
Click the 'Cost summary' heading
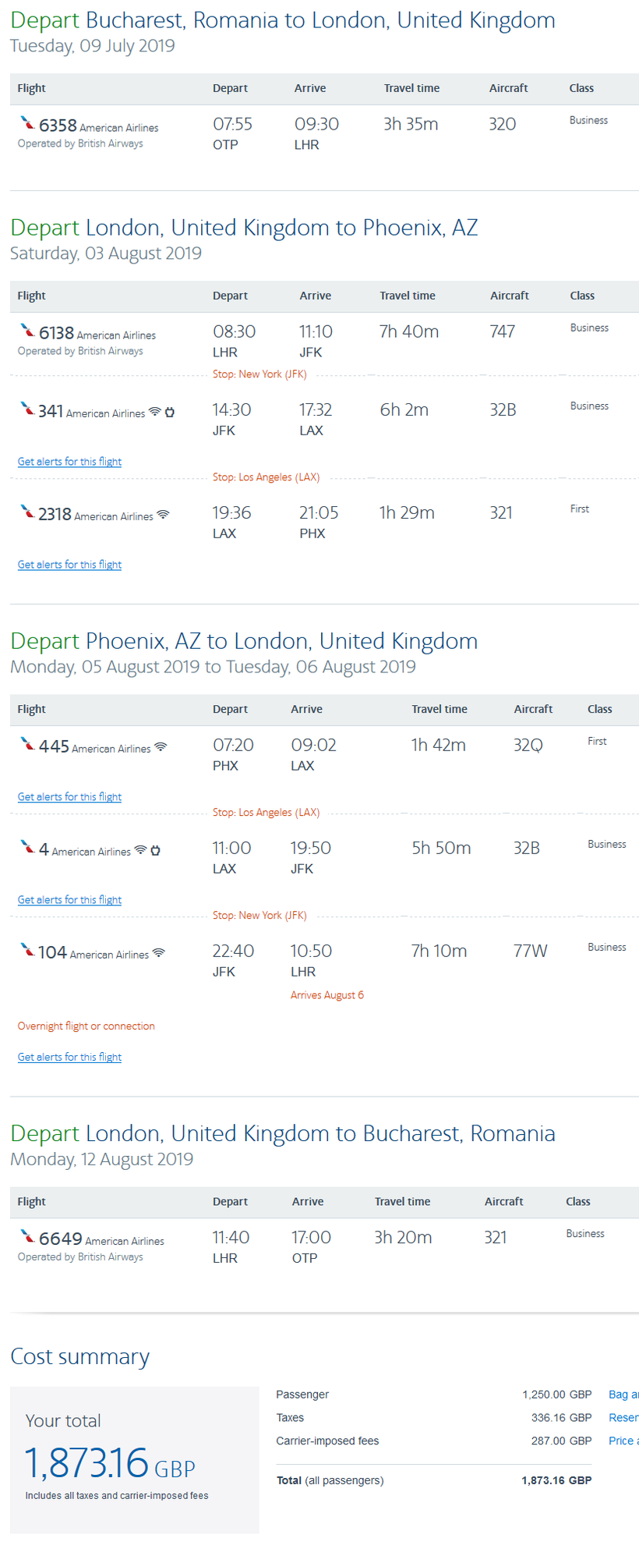coord(79,1357)
